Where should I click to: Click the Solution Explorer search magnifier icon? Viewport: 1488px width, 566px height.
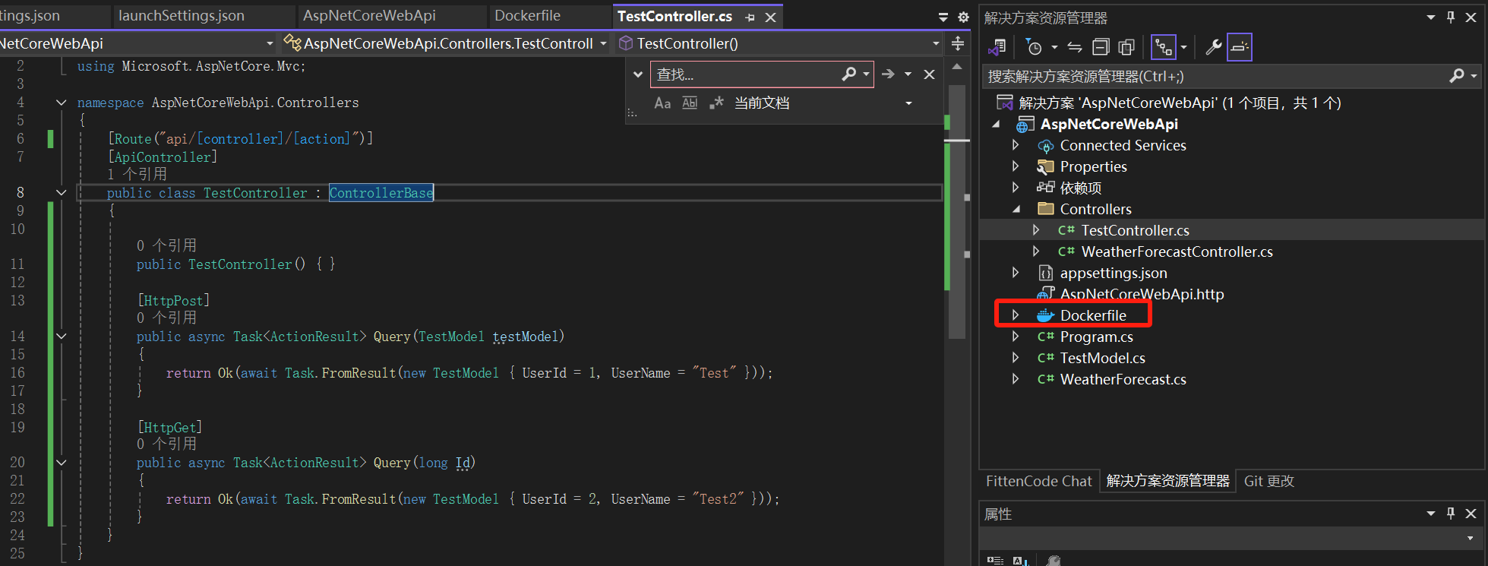click(1457, 76)
